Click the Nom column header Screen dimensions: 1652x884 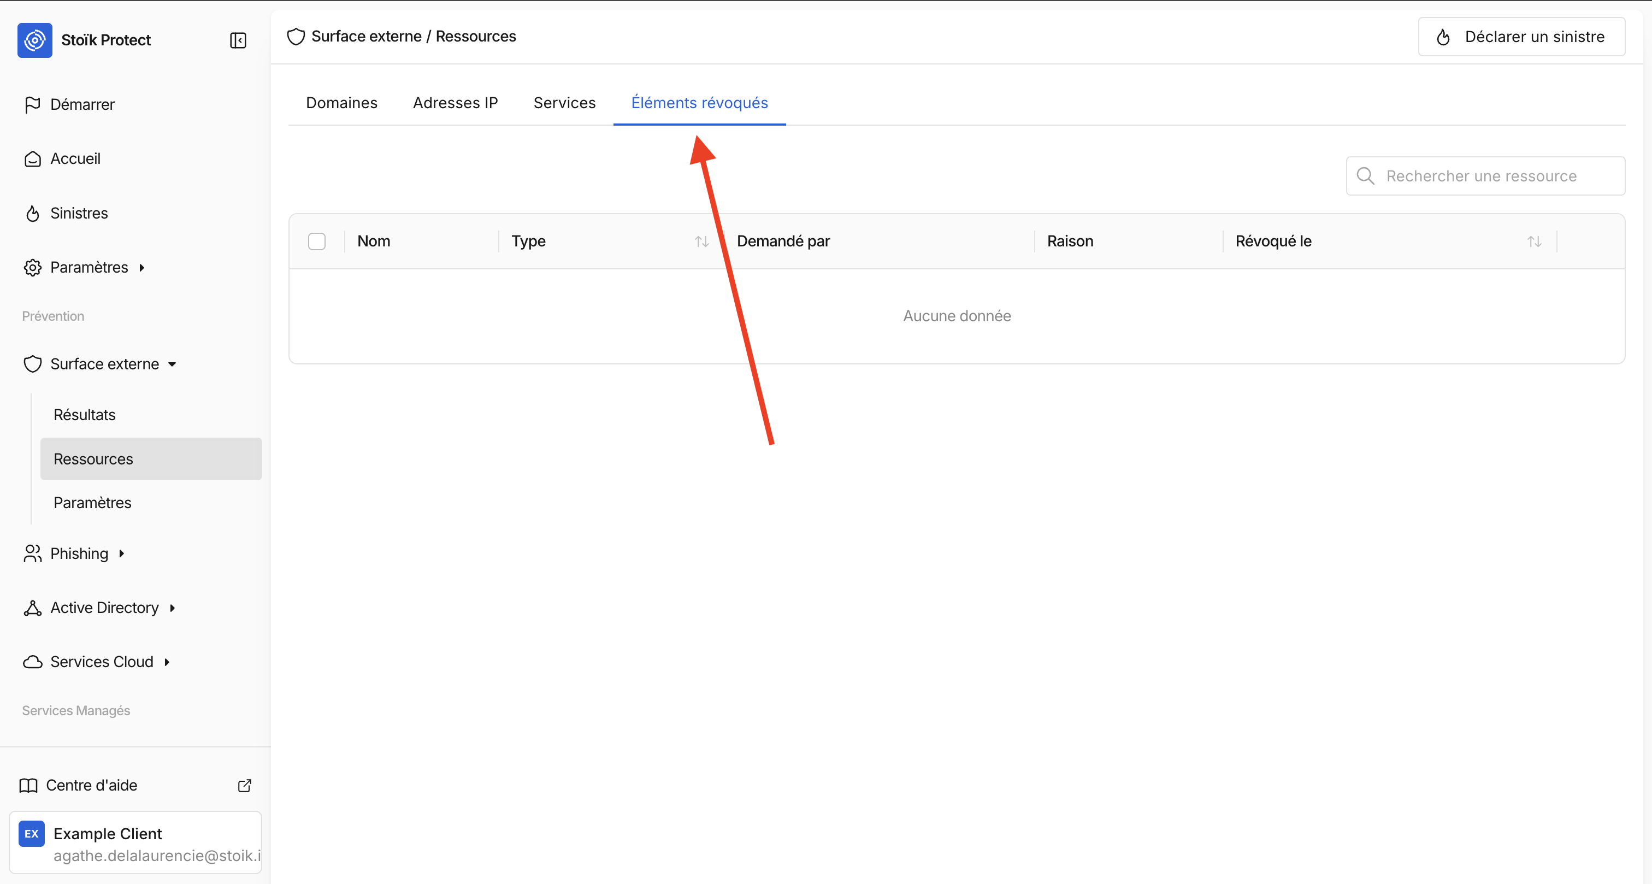pyautogui.click(x=374, y=241)
